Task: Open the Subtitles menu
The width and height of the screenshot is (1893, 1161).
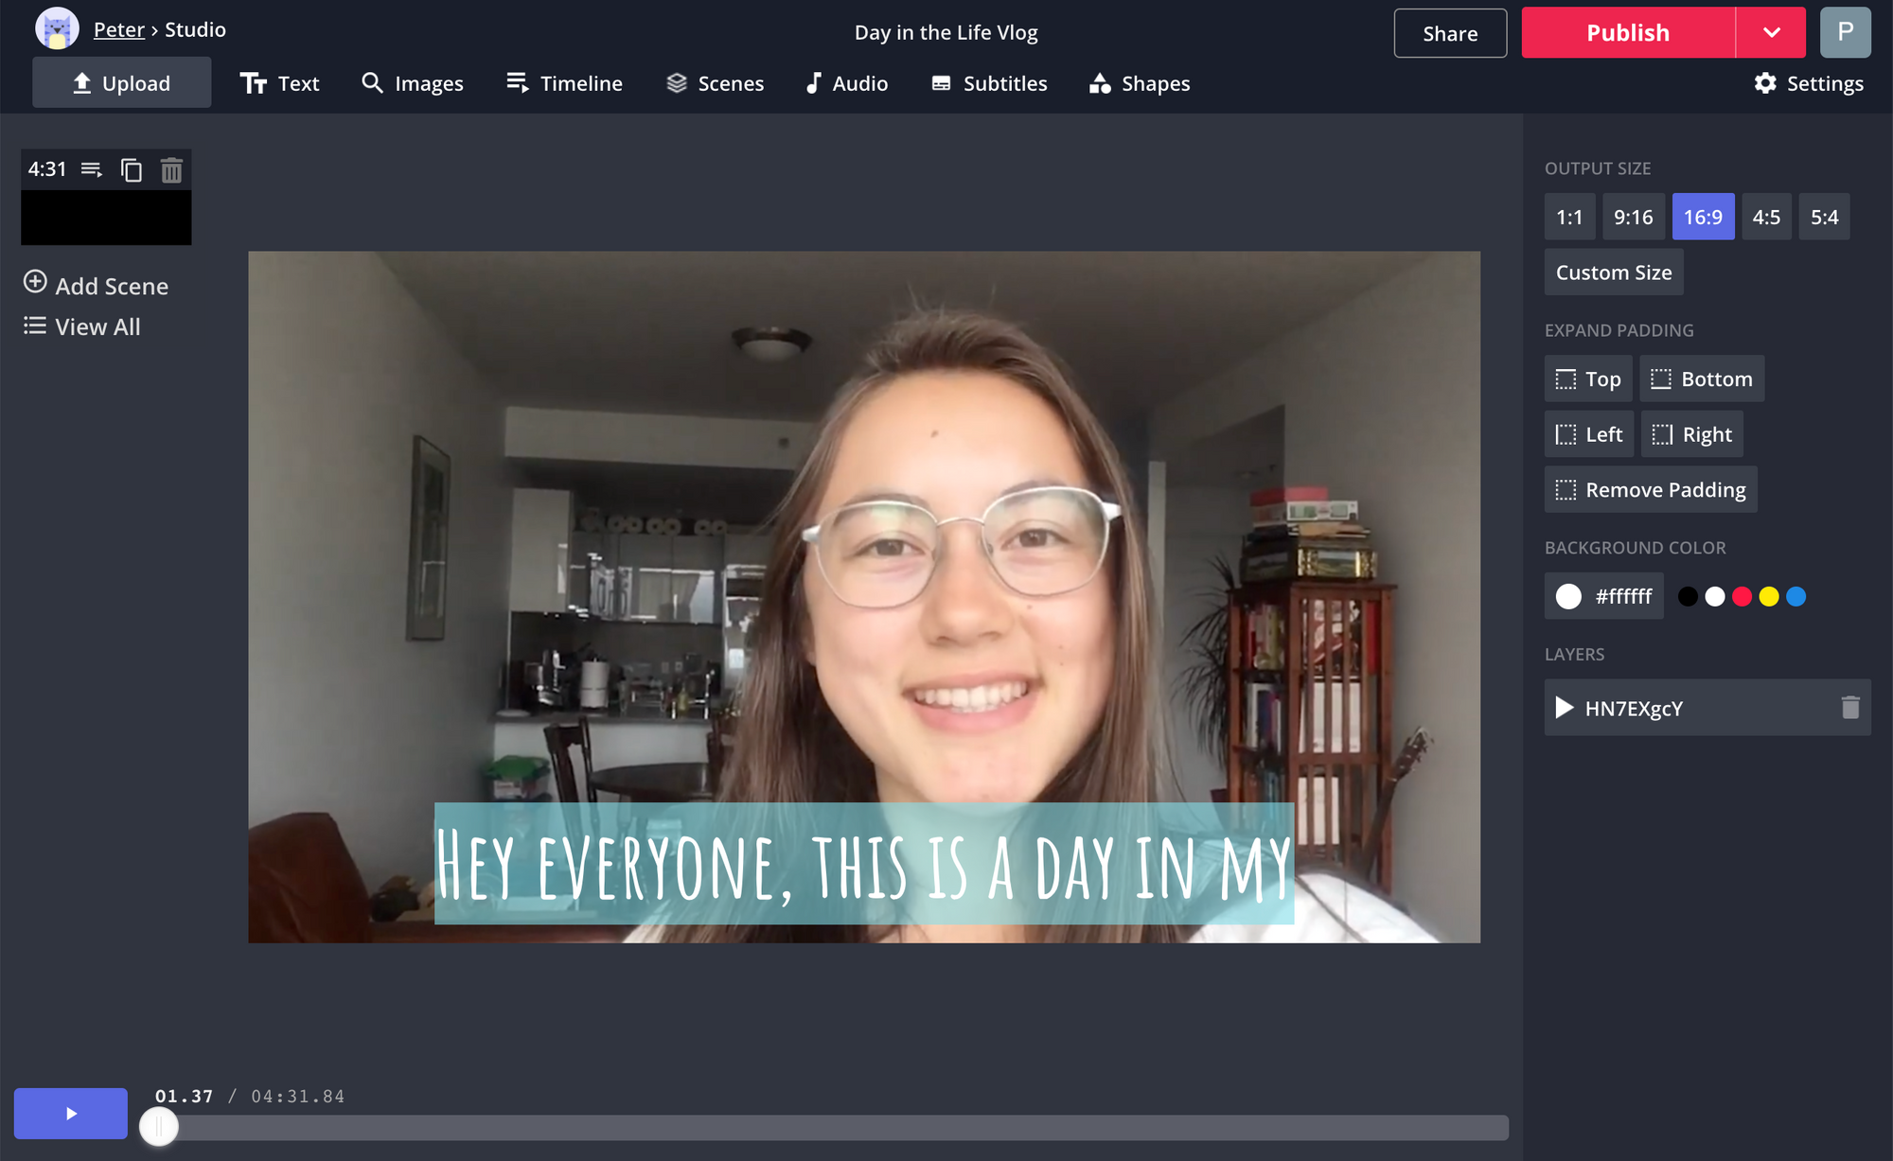Action: tap(990, 83)
